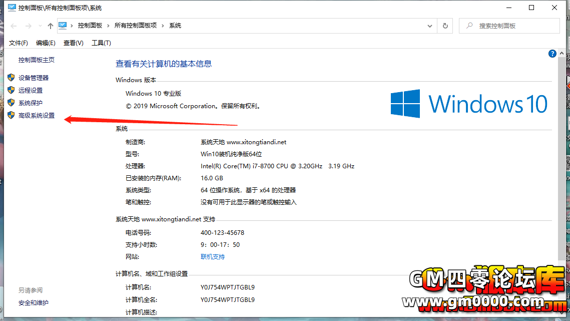Open the recent locations dropdown arrow
Screen dimensions: 570x321
(40, 26)
